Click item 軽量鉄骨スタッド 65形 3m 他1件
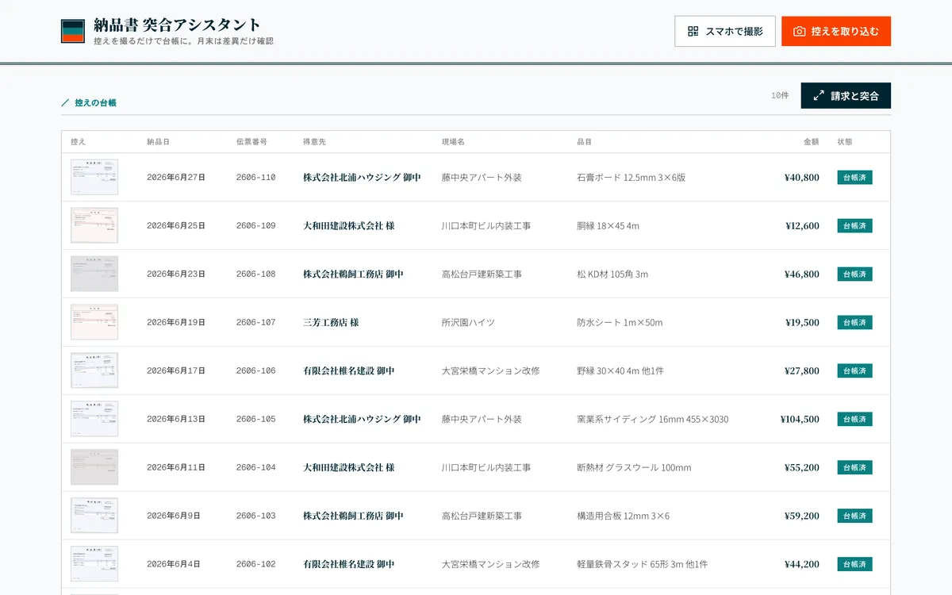This screenshot has height=595, width=952. [643, 564]
